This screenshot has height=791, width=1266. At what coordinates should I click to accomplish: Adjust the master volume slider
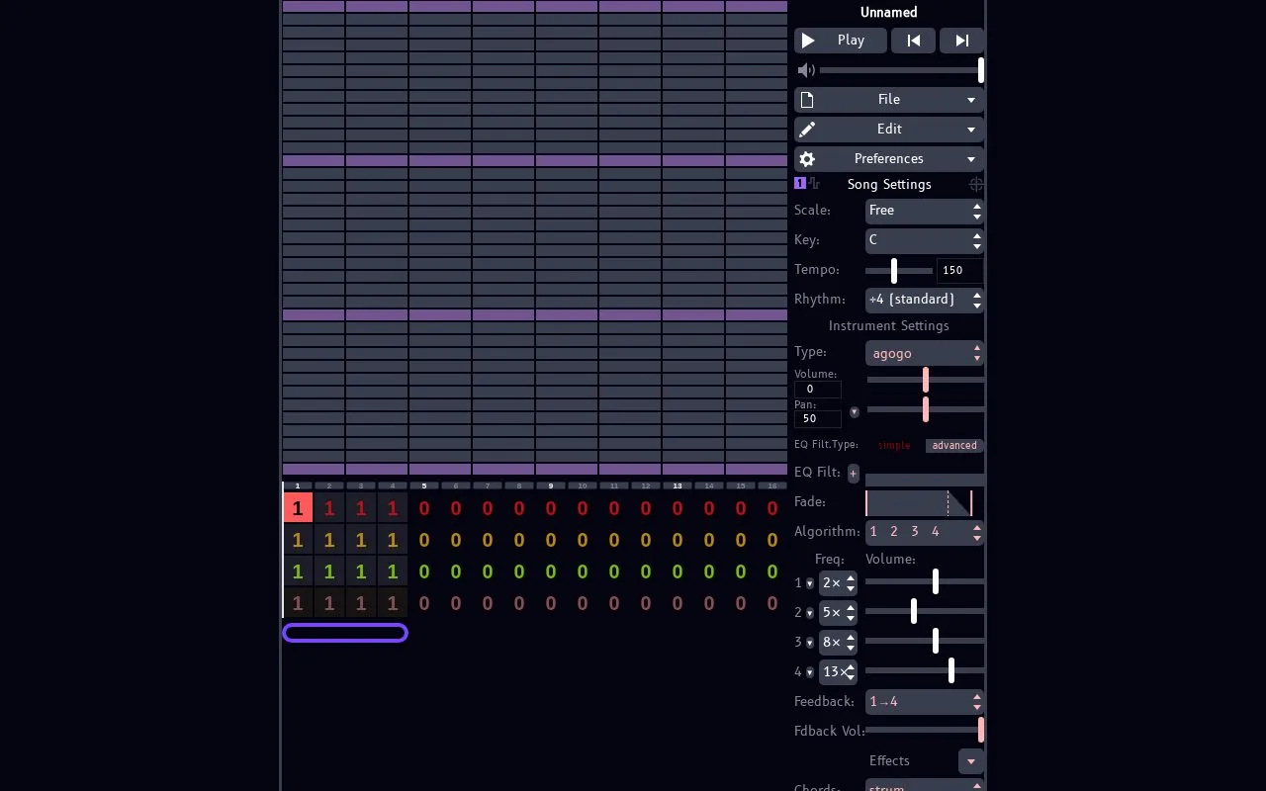pyautogui.click(x=901, y=70)
